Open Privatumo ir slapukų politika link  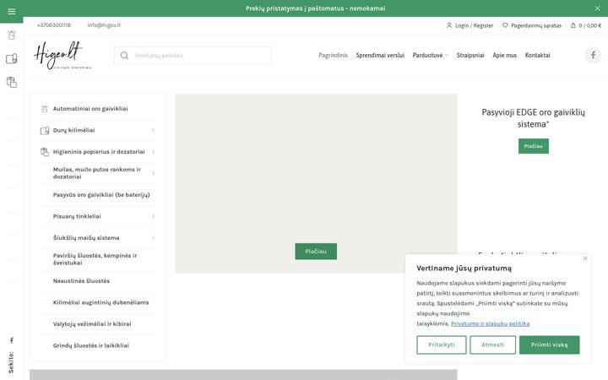pos(490,323)
